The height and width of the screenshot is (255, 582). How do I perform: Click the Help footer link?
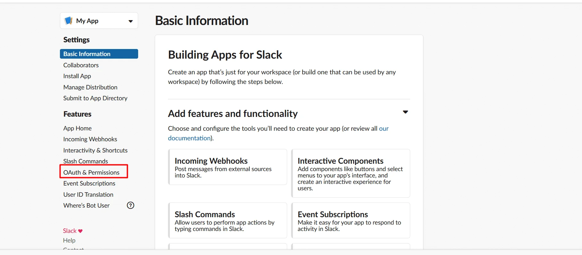[x=69, y=240]
